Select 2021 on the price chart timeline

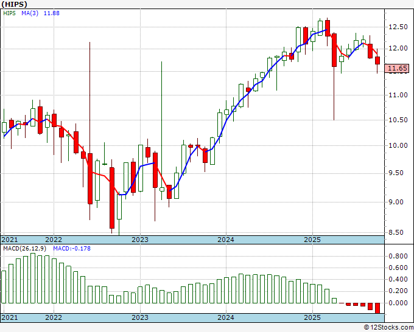pos(10,240)
